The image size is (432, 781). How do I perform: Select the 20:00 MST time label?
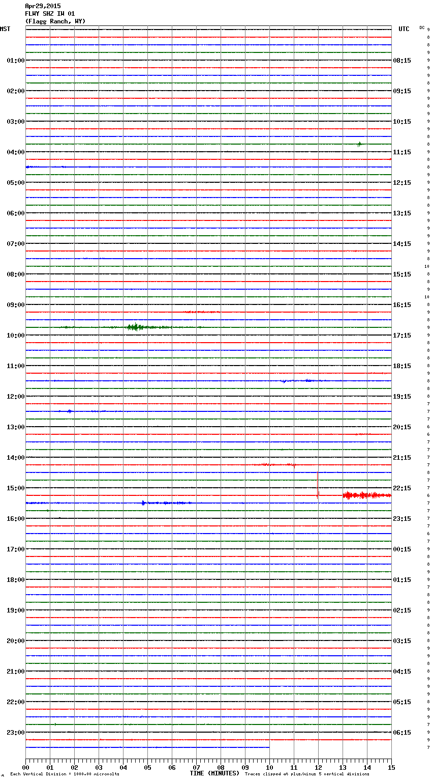(x=16, y=641)
